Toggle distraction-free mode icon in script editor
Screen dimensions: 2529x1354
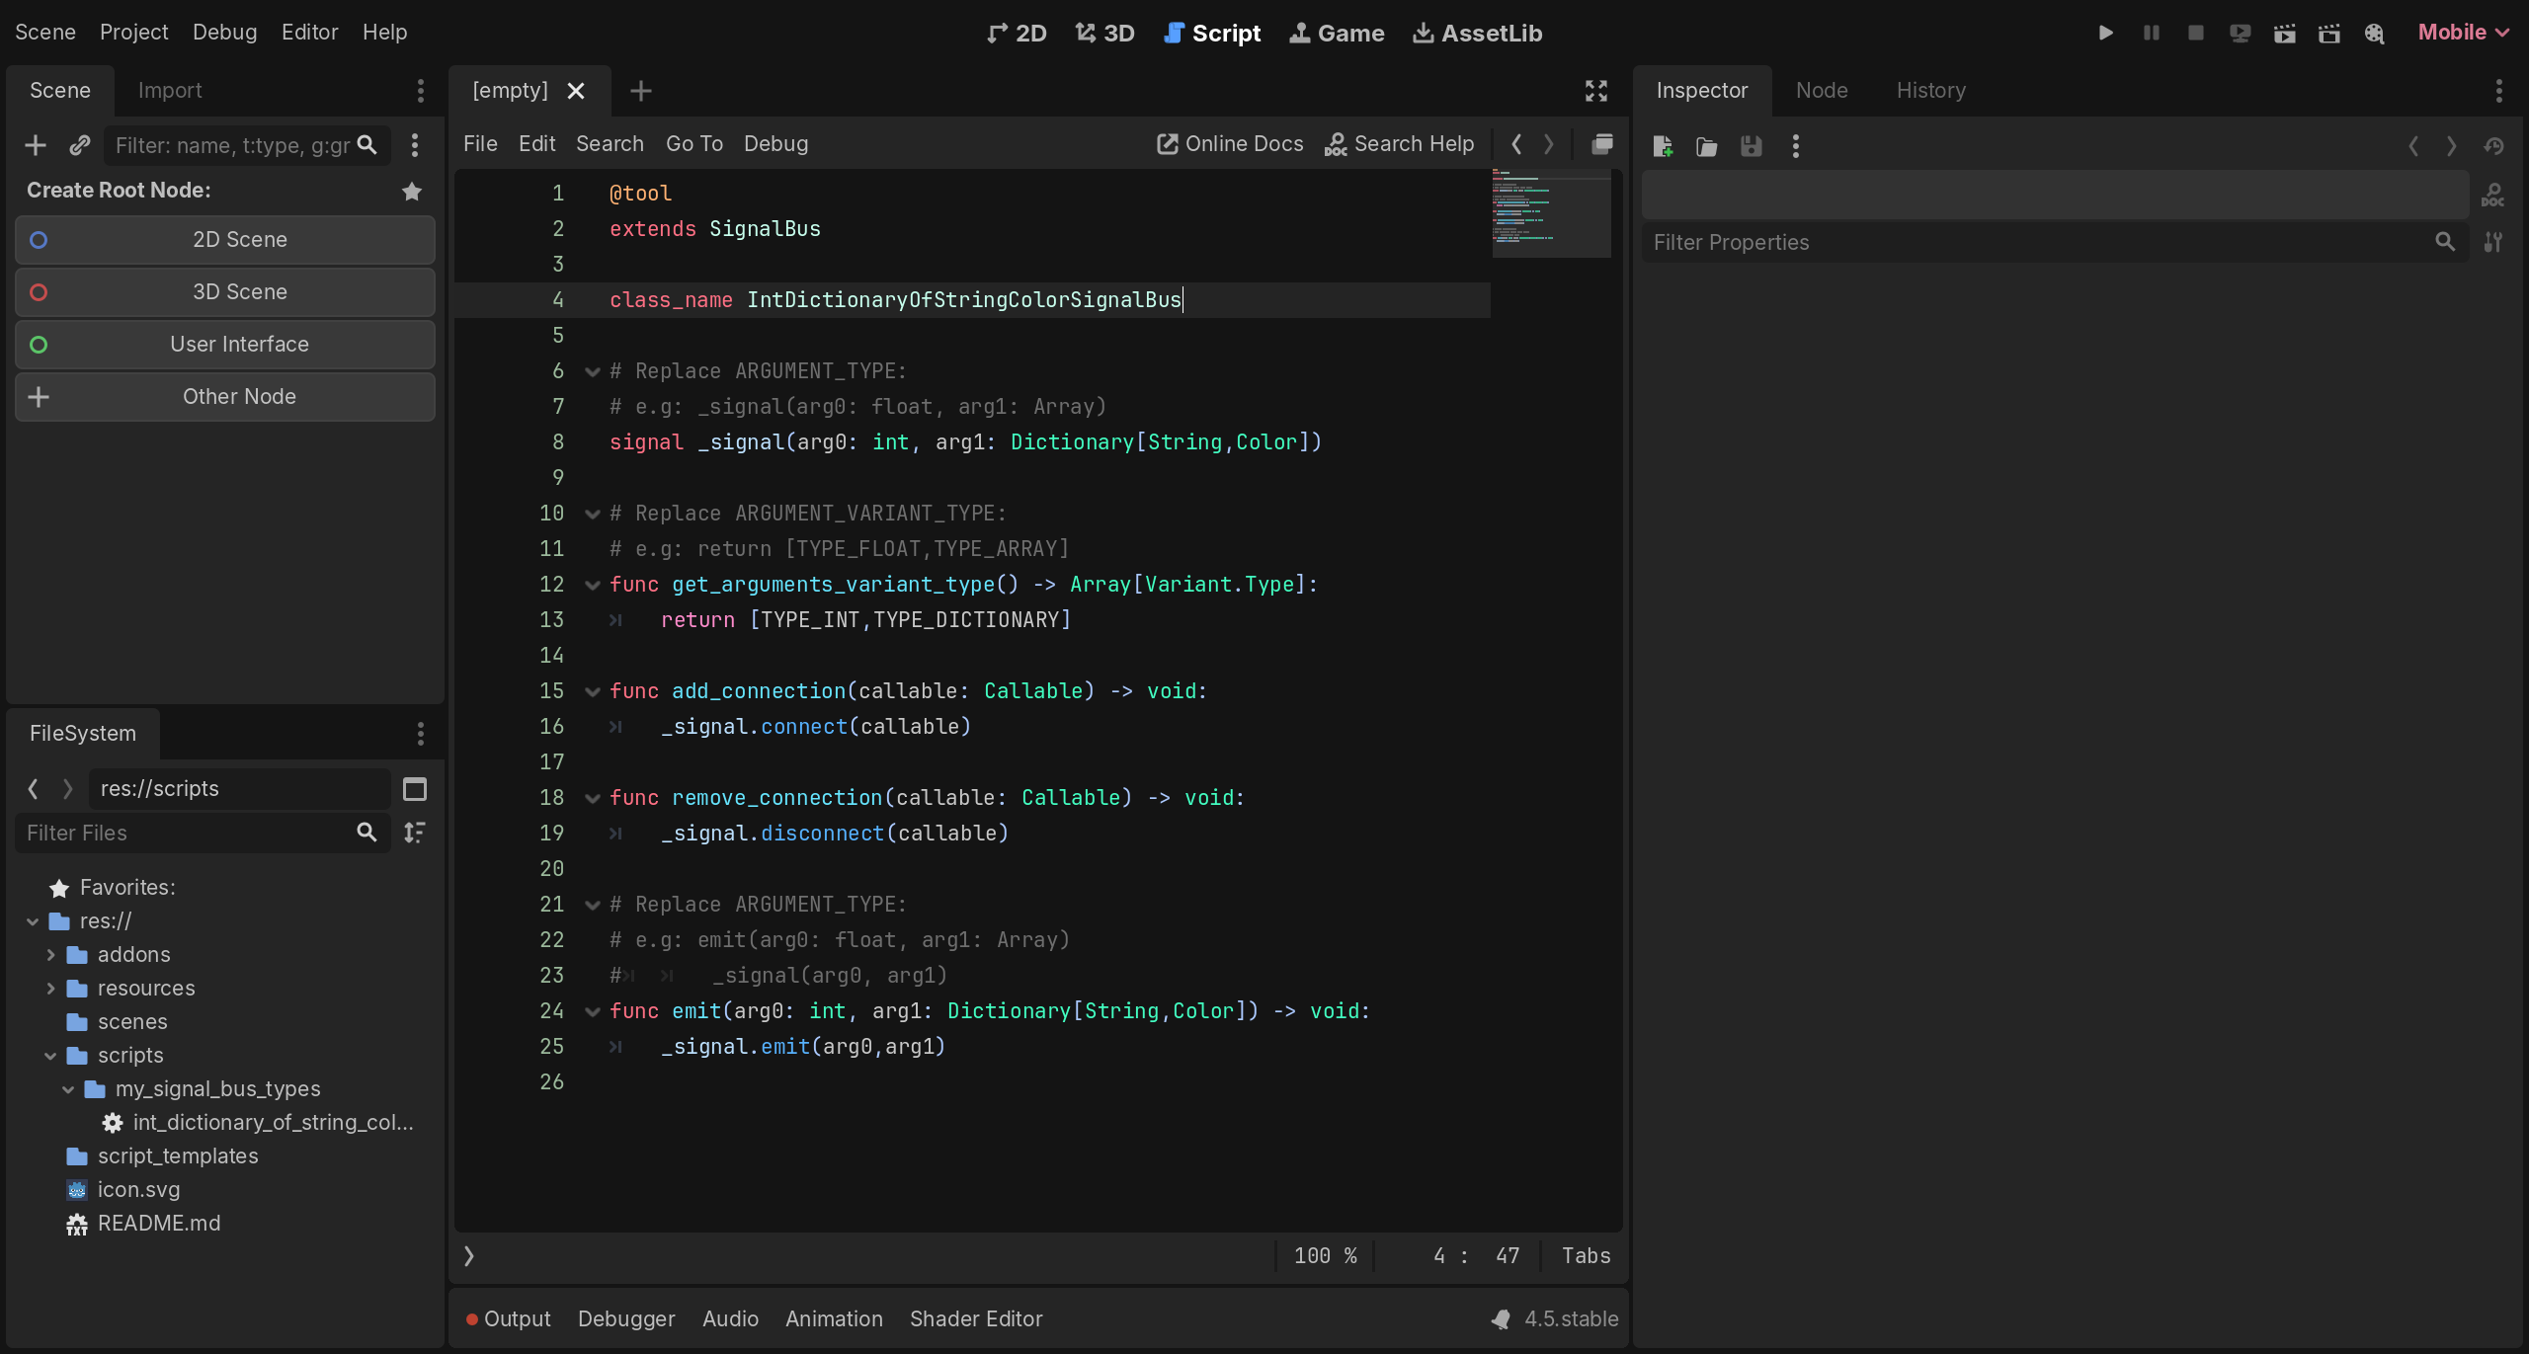coord(1595,91)
